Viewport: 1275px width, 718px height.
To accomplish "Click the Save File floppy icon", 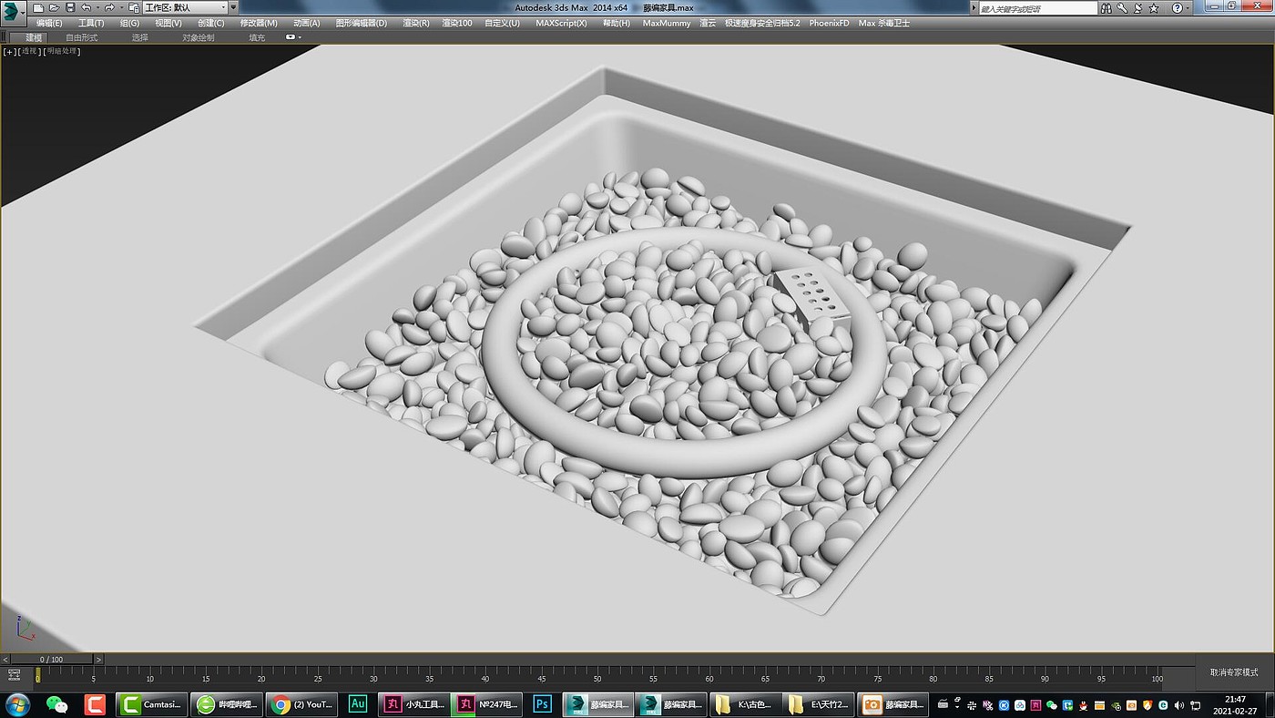I will [x=70, y=7].
